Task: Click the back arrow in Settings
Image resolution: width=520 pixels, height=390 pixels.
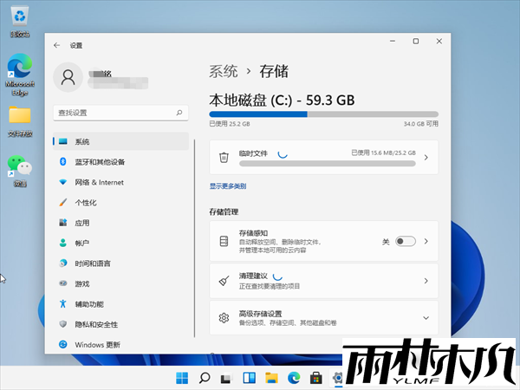Action: [x=57, y=45]
